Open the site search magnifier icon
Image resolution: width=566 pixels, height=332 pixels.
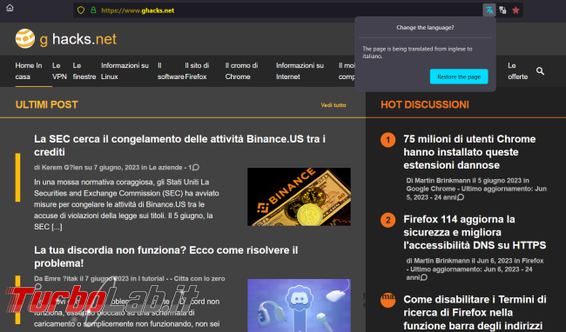(540, 71)
